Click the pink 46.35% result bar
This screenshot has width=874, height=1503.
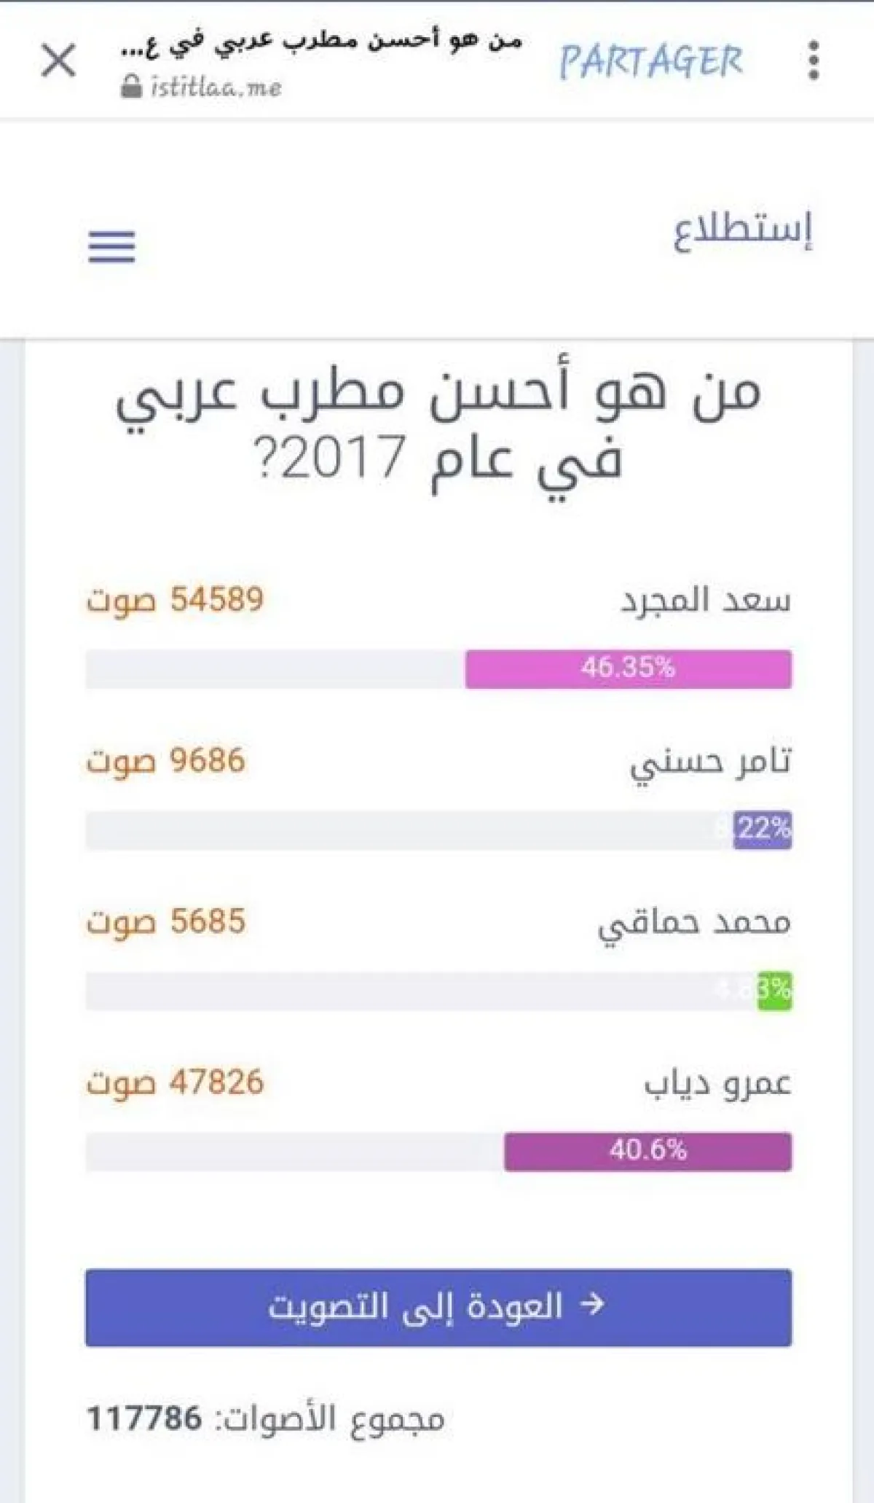[628, 668]
